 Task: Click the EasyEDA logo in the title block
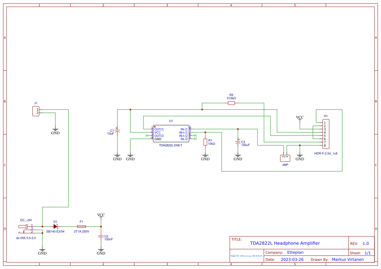247,256
